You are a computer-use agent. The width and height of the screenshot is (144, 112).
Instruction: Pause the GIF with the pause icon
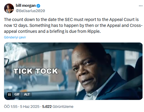(9, 95)
